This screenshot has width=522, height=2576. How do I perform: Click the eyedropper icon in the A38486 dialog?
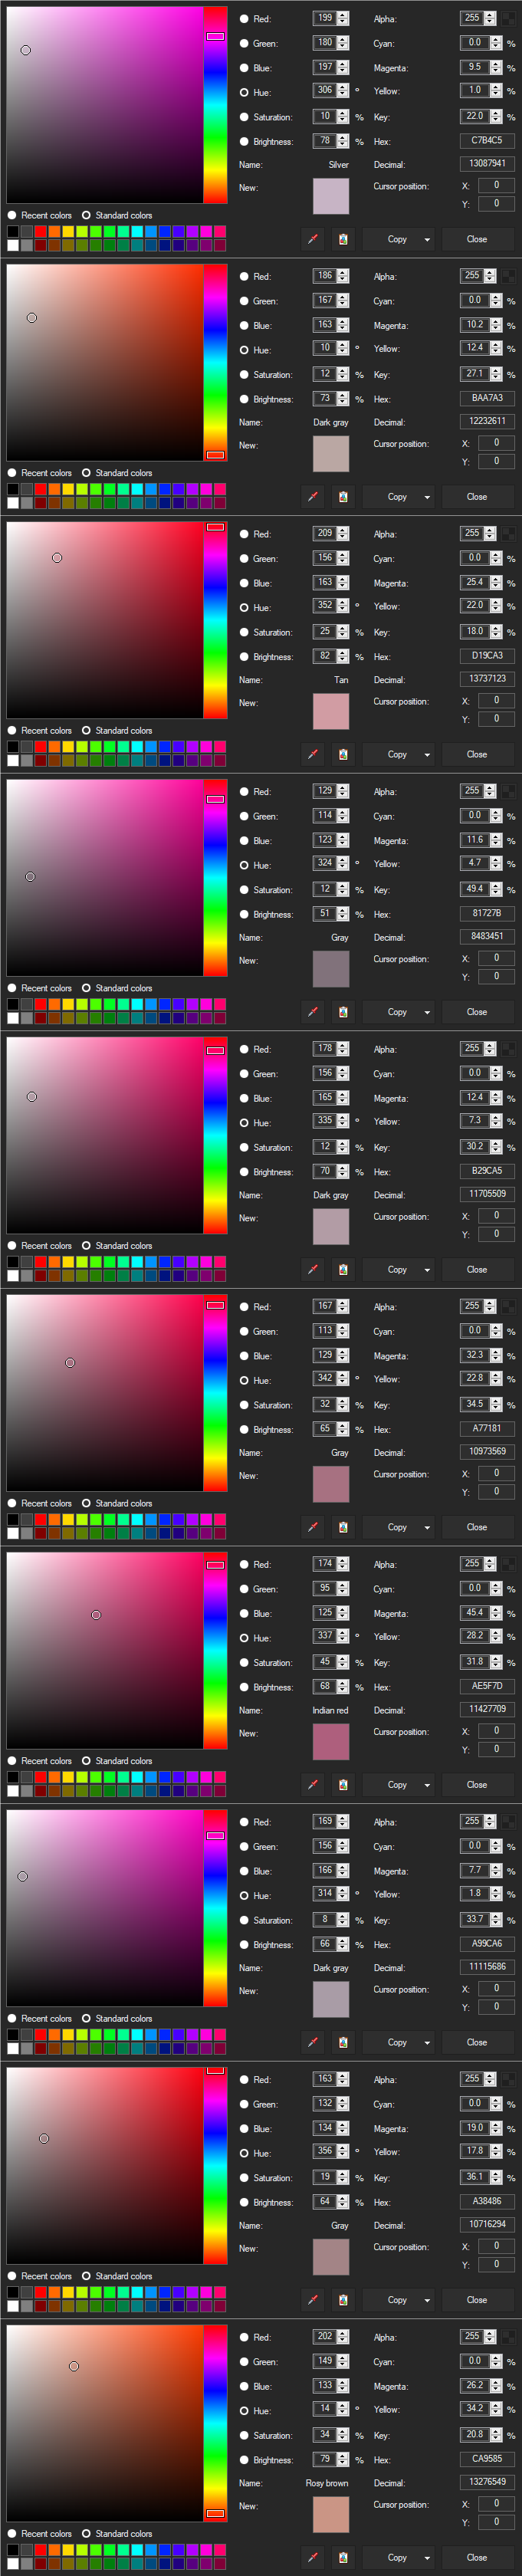pos(313,2299)
